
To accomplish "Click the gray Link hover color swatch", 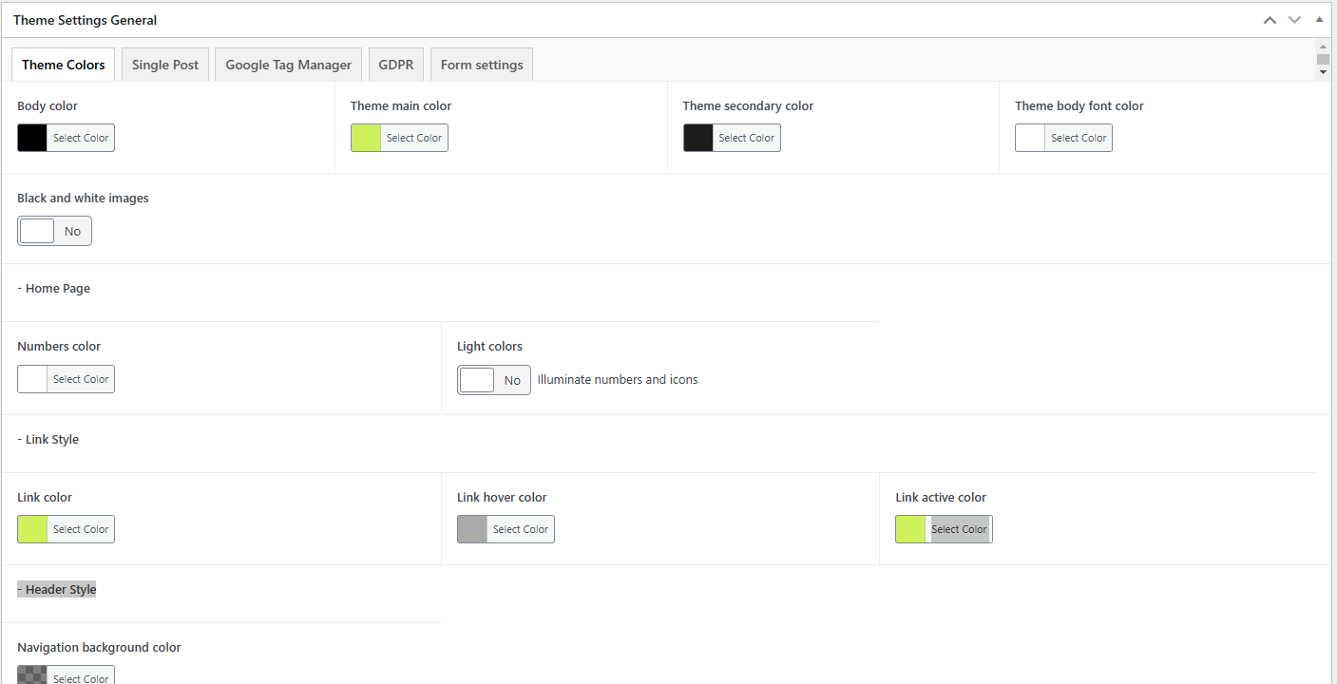I will 472,529.
